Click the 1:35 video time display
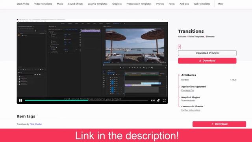252x142 pixels. point(153,101)
